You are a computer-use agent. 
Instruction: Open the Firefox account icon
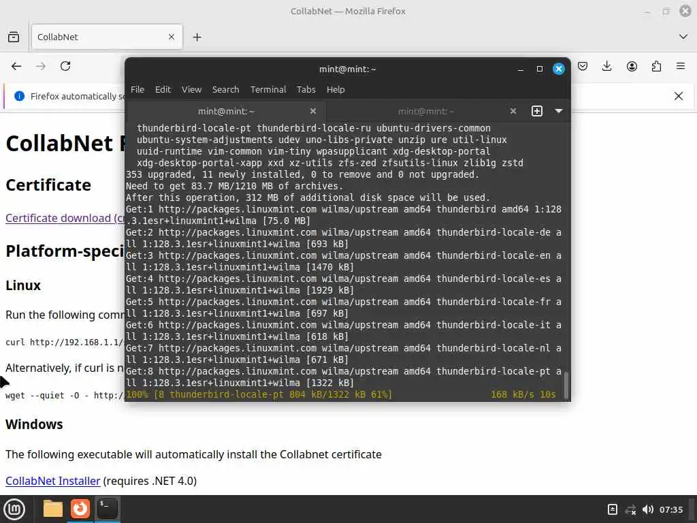pyautogui.click(x=632, y=66)
